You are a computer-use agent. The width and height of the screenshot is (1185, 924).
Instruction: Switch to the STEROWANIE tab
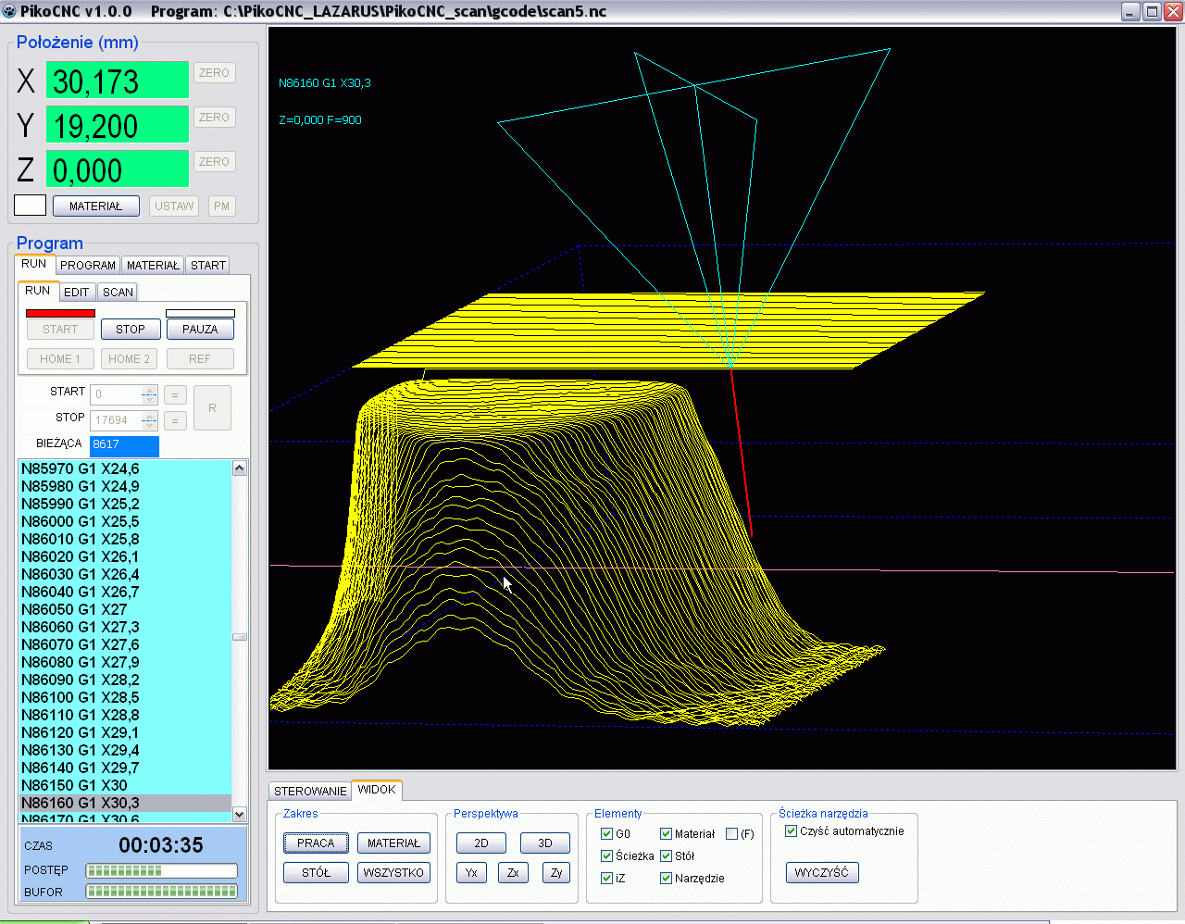click(x=310, y=791)
